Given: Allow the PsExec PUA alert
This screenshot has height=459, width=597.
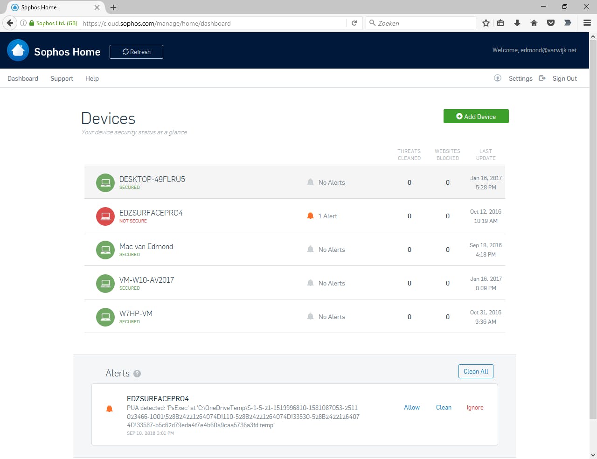Looking at the screenshot, I should (x=412, y=407).
